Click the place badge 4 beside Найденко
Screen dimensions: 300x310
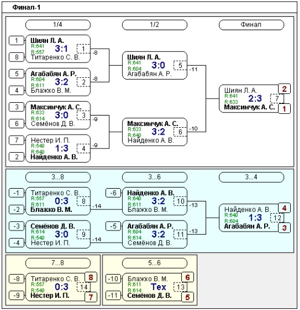pos(284,208)
